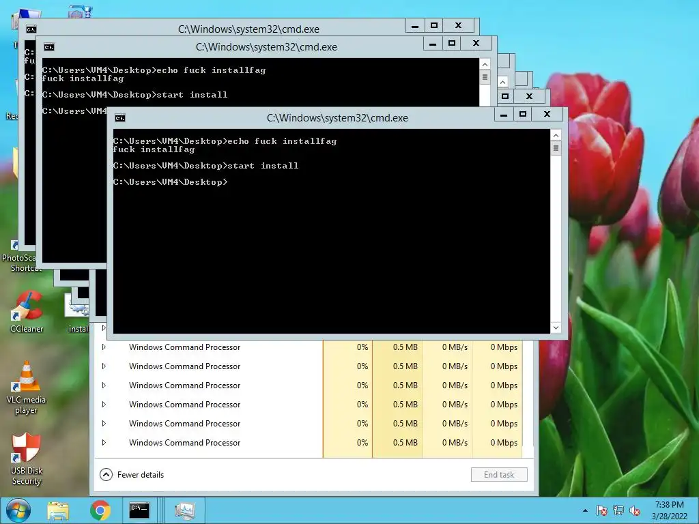Open File Explorer from the taskbar
This screenshot has height=524, width=699.
click(x=58, y=510)
